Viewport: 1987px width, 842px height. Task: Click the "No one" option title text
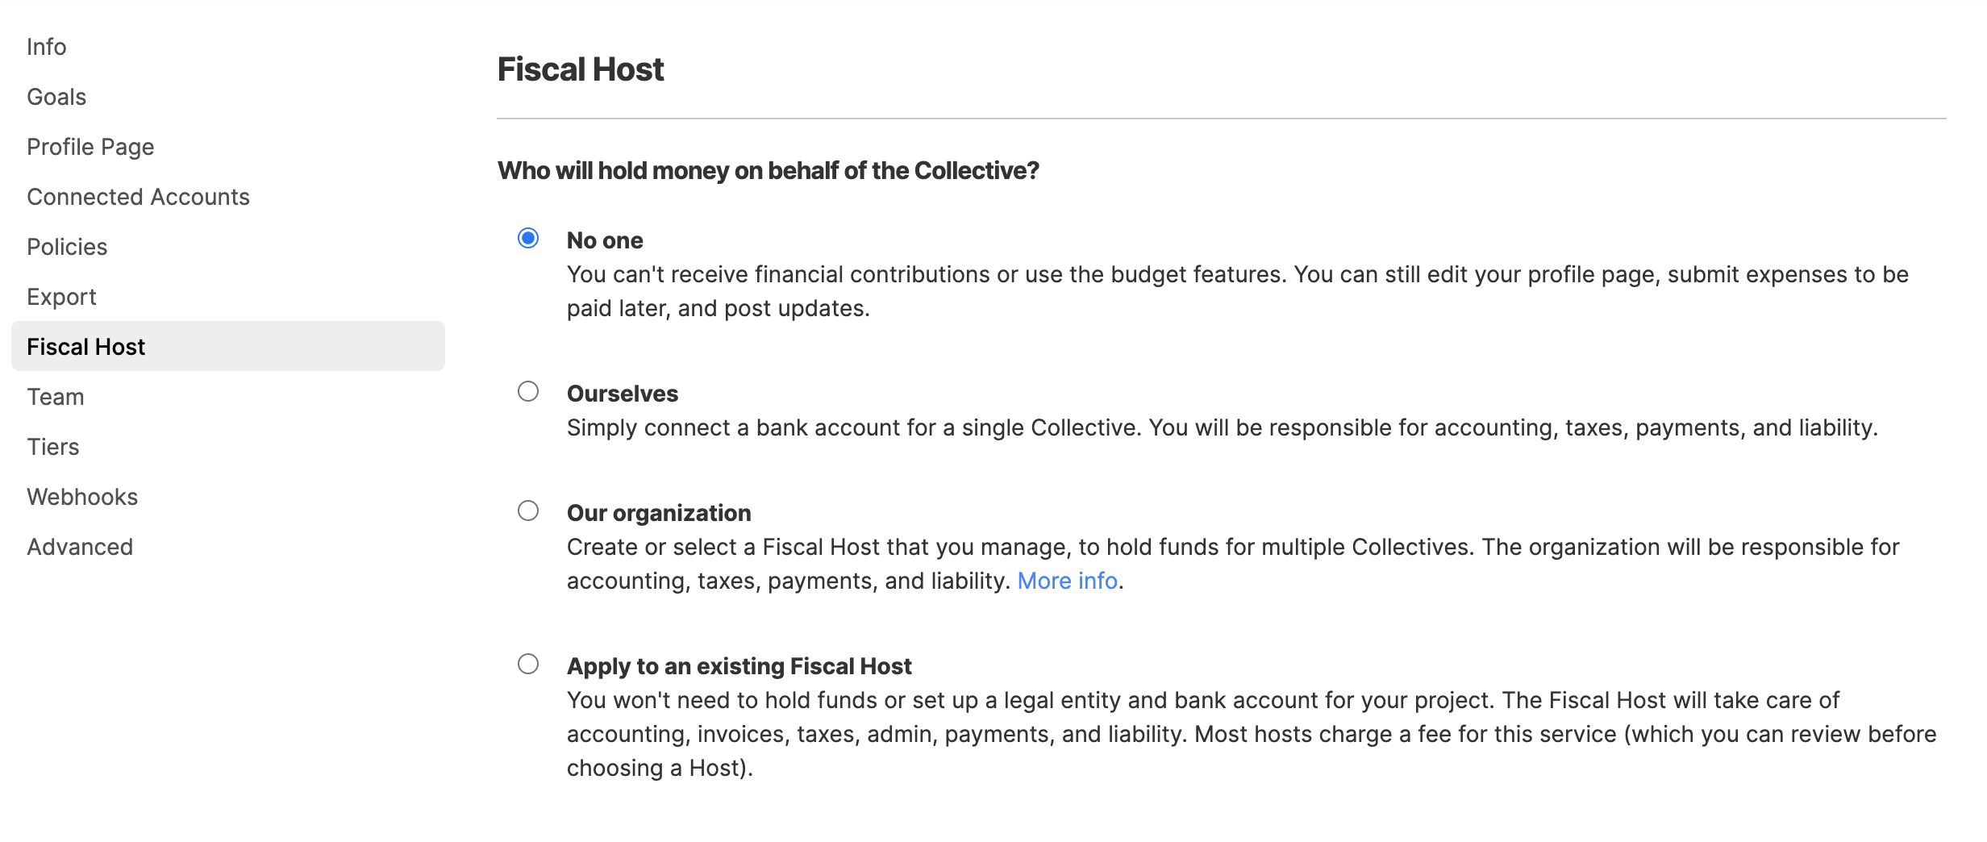605,240
